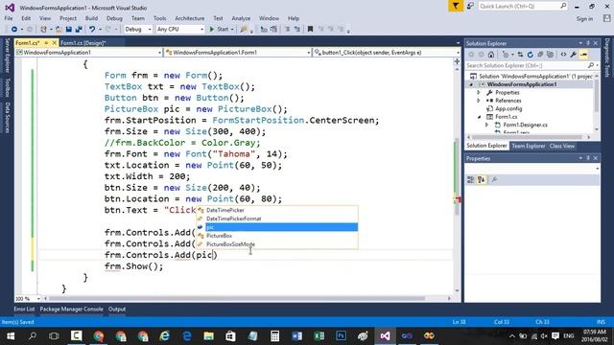Click the bookmark toolbar icon
This screenshot has width=614, height=345.
pyautogui.click(x=310, y=30)
